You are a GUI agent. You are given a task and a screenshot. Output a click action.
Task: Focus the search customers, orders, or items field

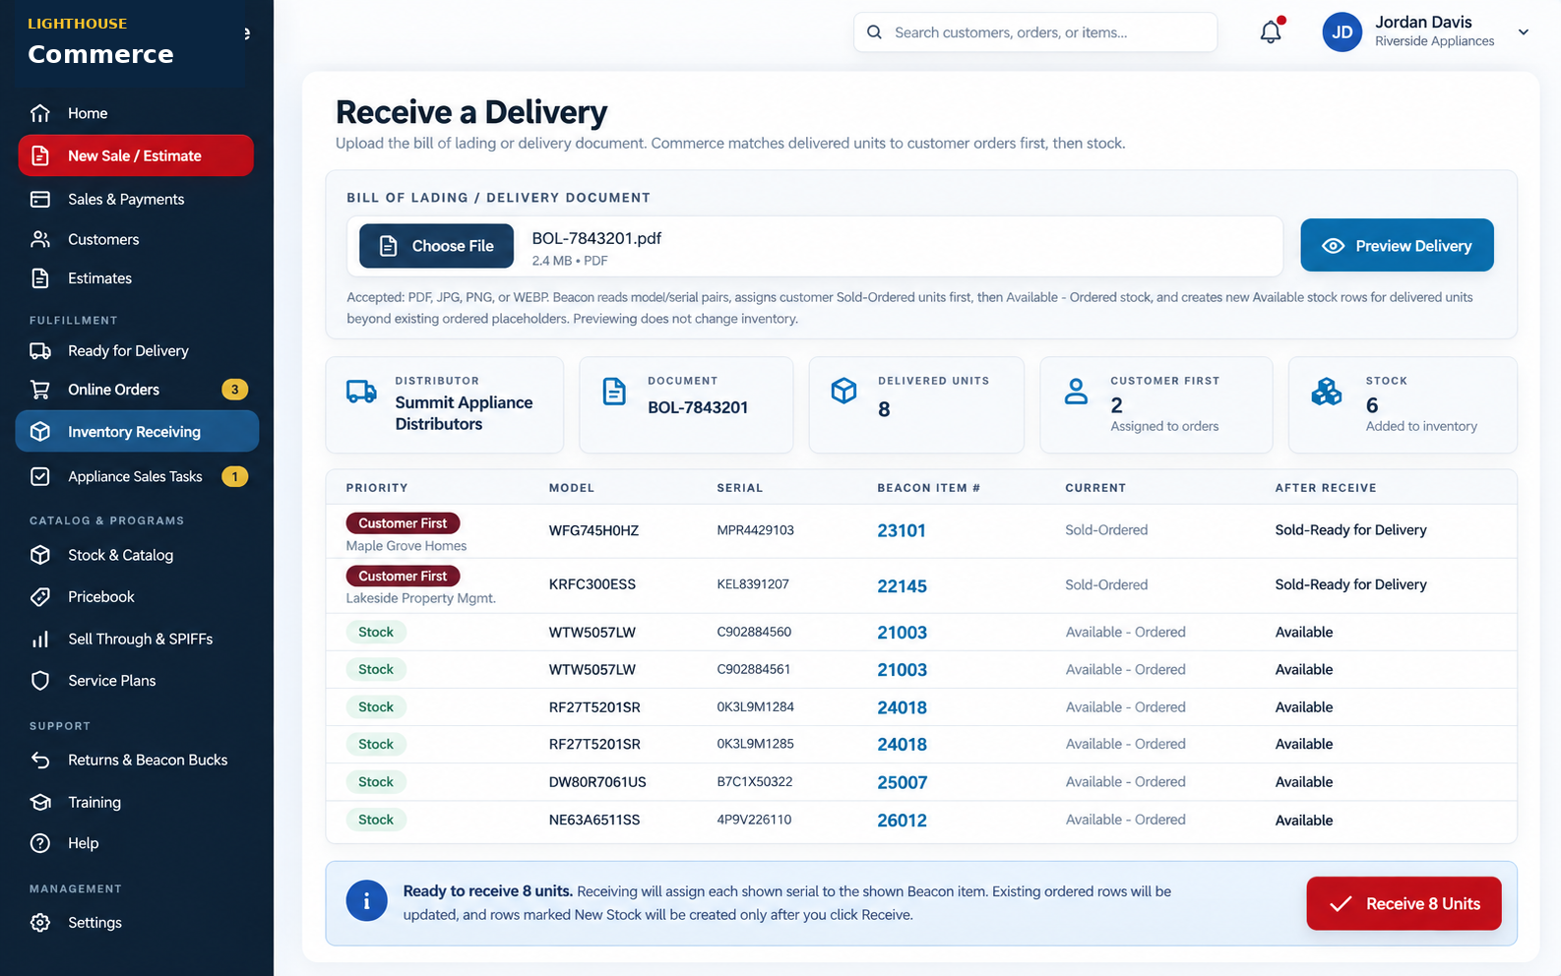click(1035, 32)
